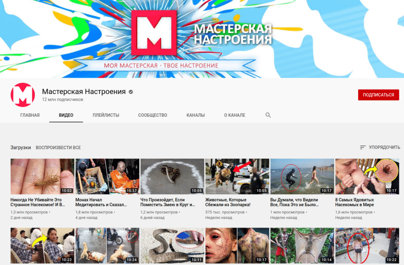404x265 pixels.
Task: Click the round Мастерская Настроения channel avatar
Action: [x=23, y=95]
